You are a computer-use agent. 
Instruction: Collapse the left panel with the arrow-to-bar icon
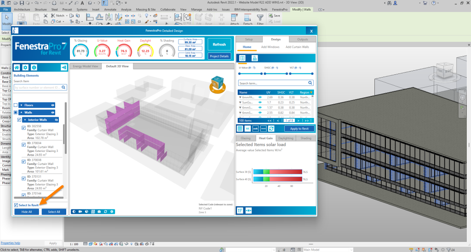63,67
